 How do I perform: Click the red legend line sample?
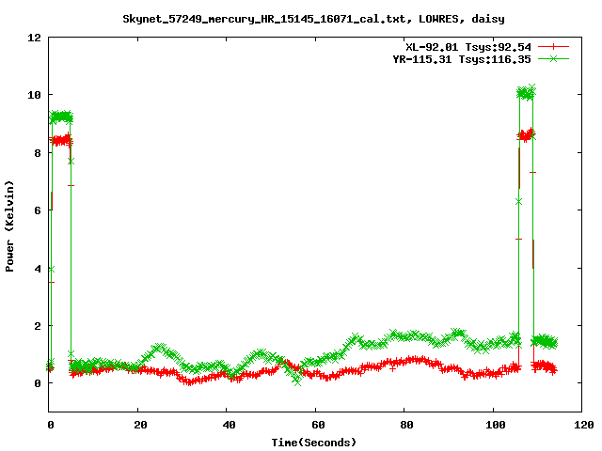(x=553, y=47)
